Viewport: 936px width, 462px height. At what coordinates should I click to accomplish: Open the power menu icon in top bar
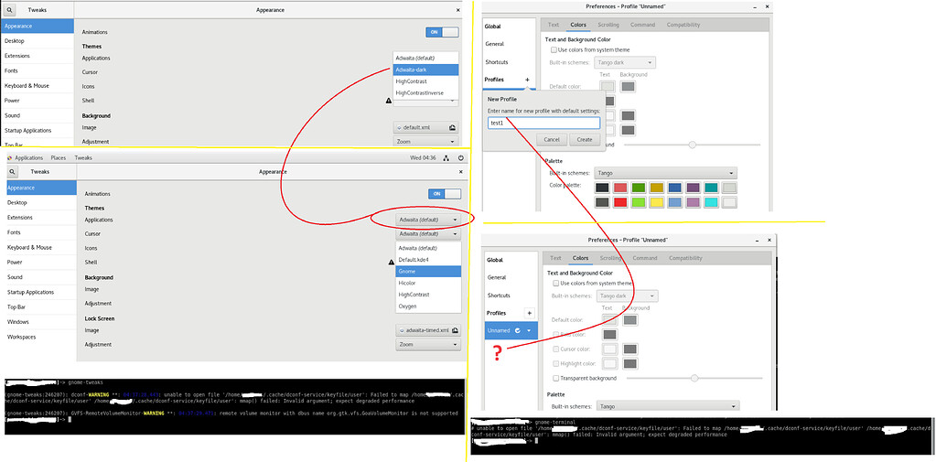pos(460,157)
